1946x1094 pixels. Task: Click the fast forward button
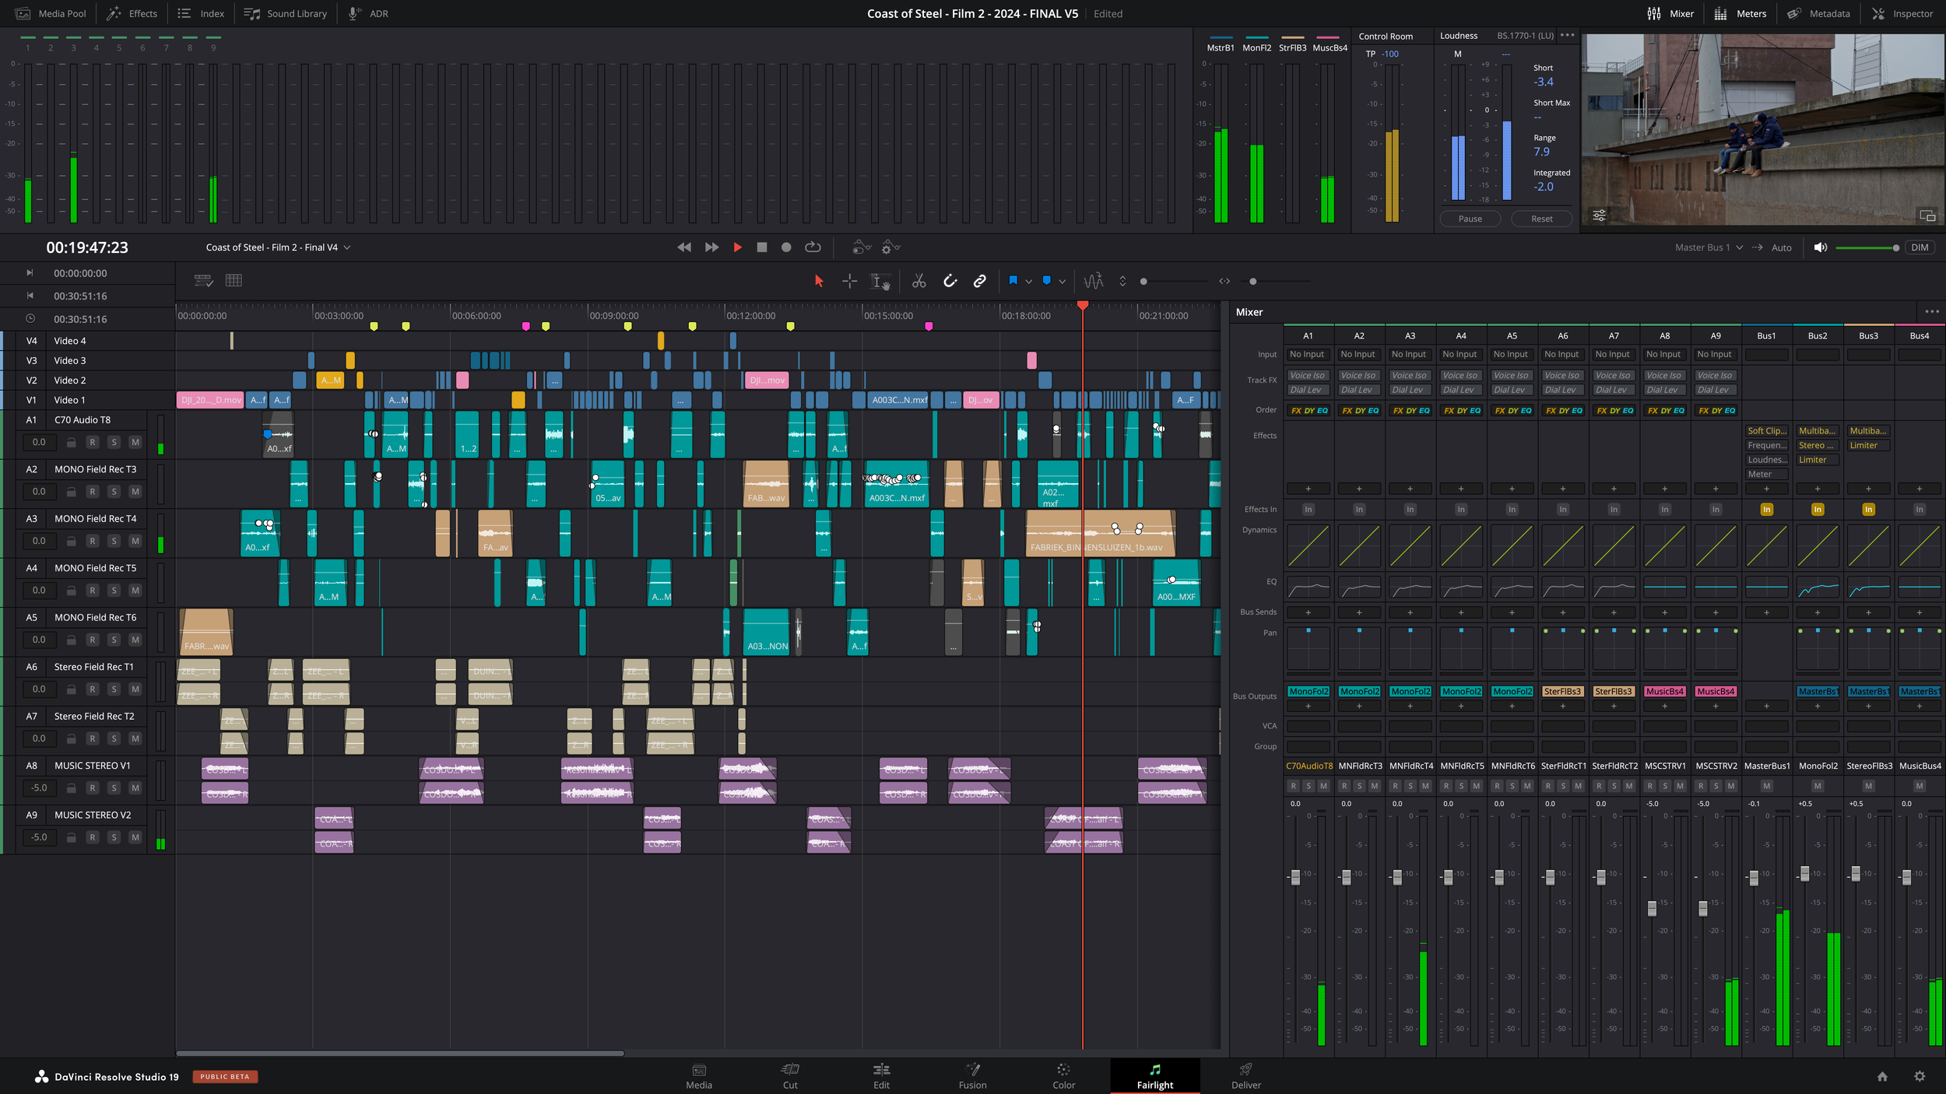[x=711, y=247]
